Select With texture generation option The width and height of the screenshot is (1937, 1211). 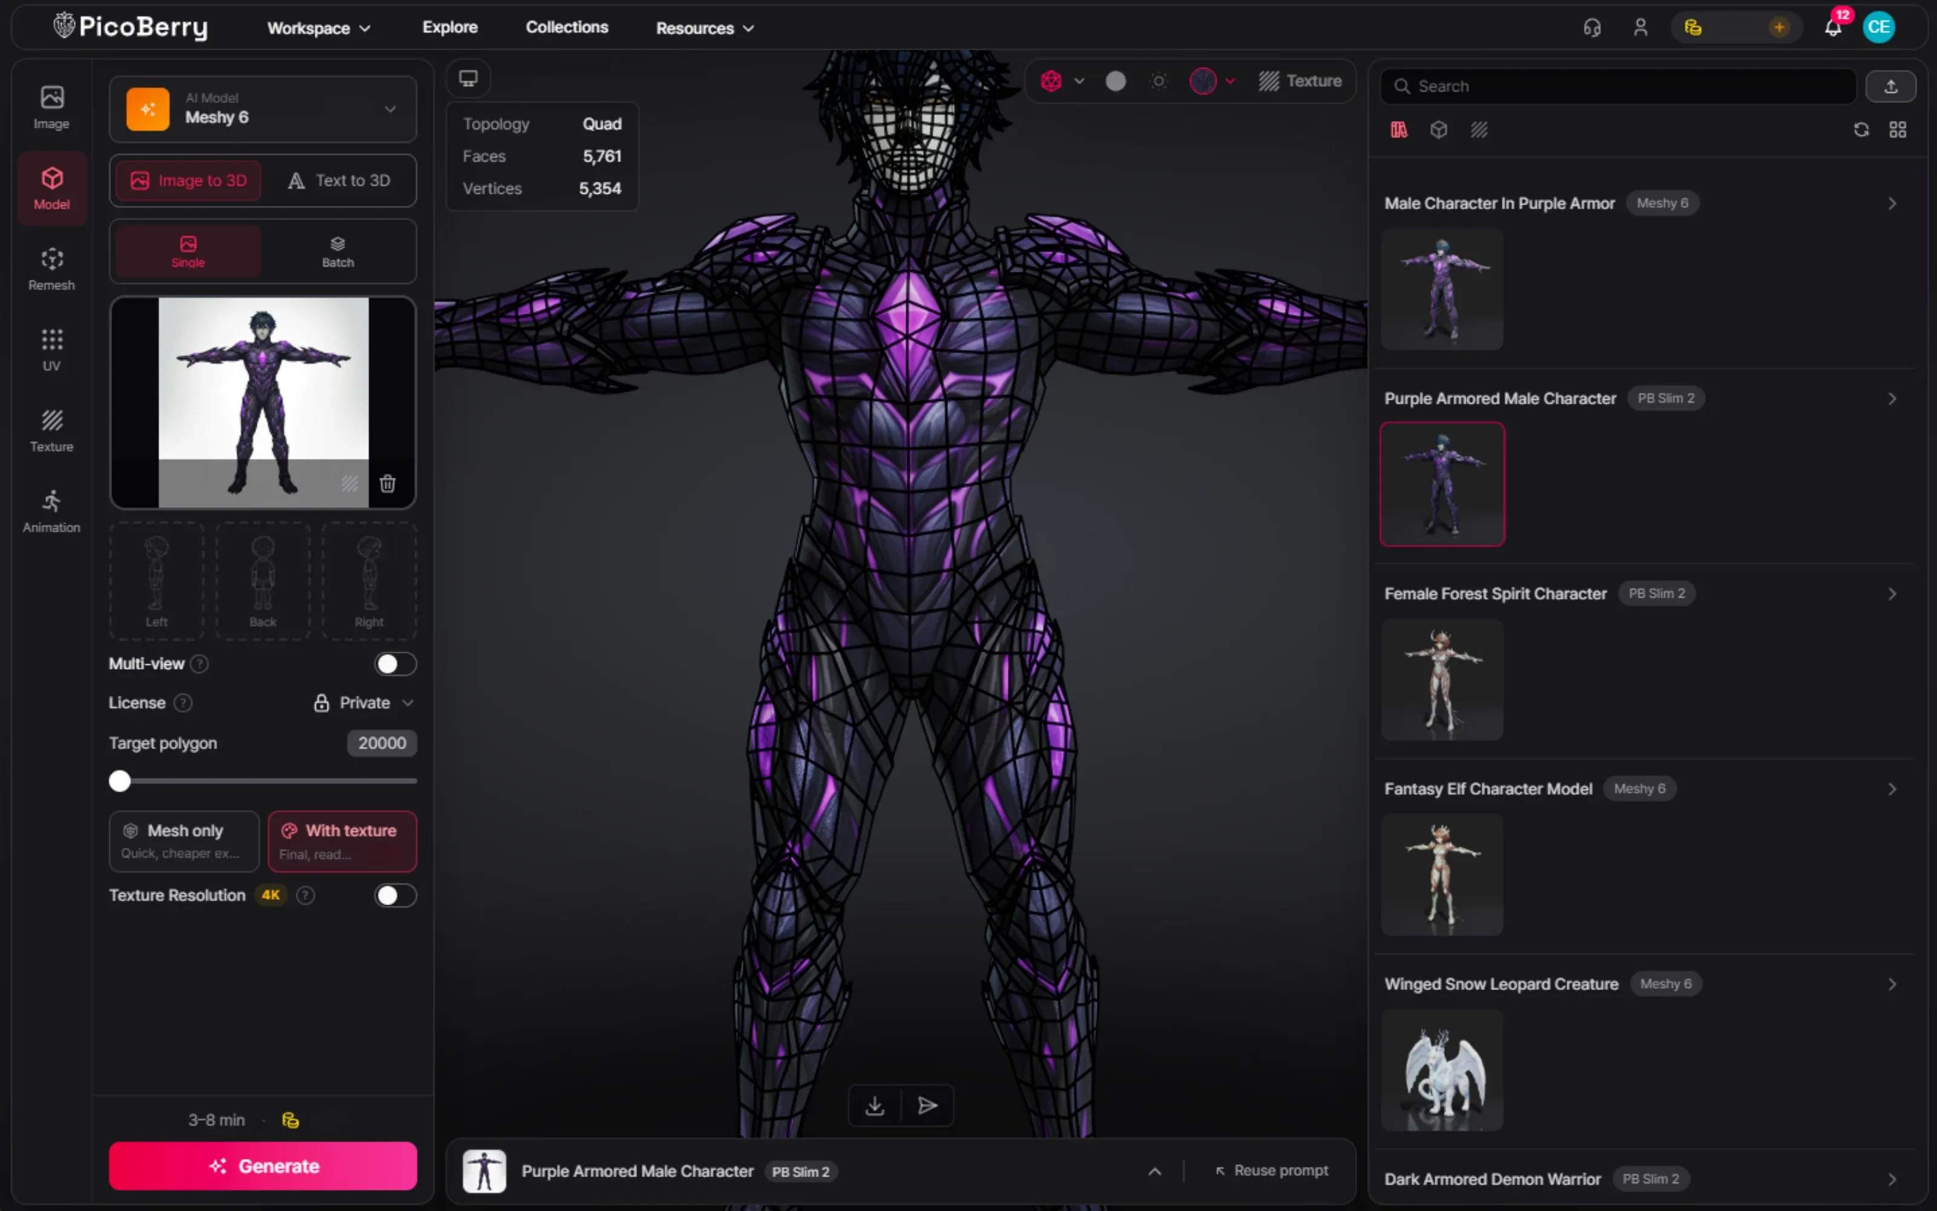[x=342, y=841]
